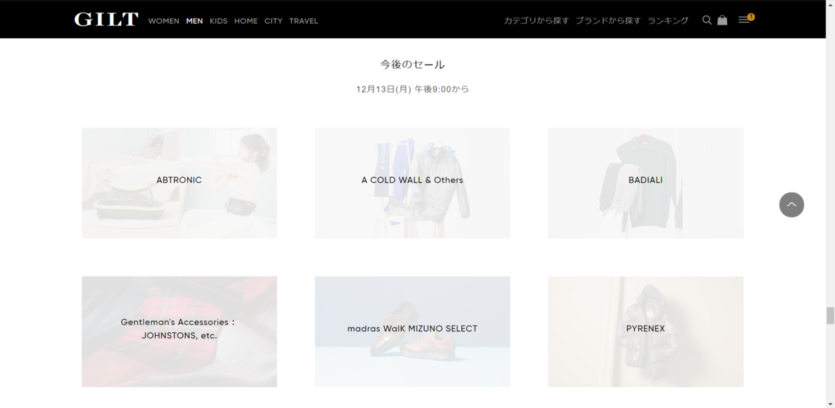Open カテゴリから探す menu
Image resolution: width=835 pixels, height=408 pixels.
click(x=536, y=21)
